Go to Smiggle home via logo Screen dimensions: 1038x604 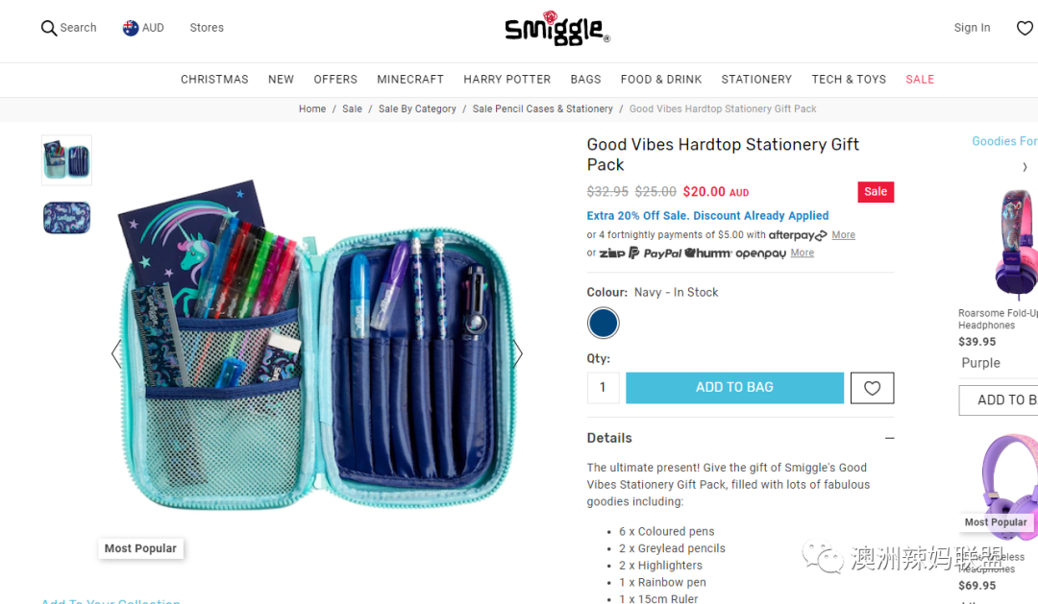tap(557, 29)
